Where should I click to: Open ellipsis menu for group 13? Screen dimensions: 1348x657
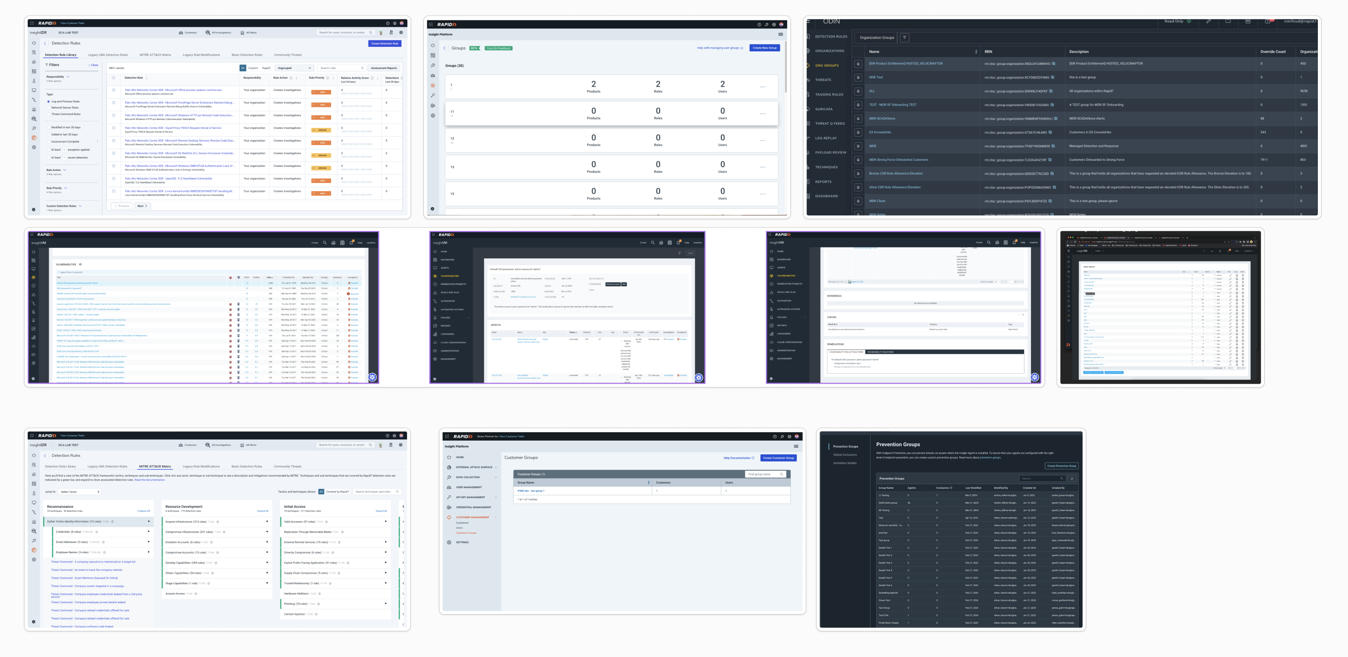(x=763, y=167)
